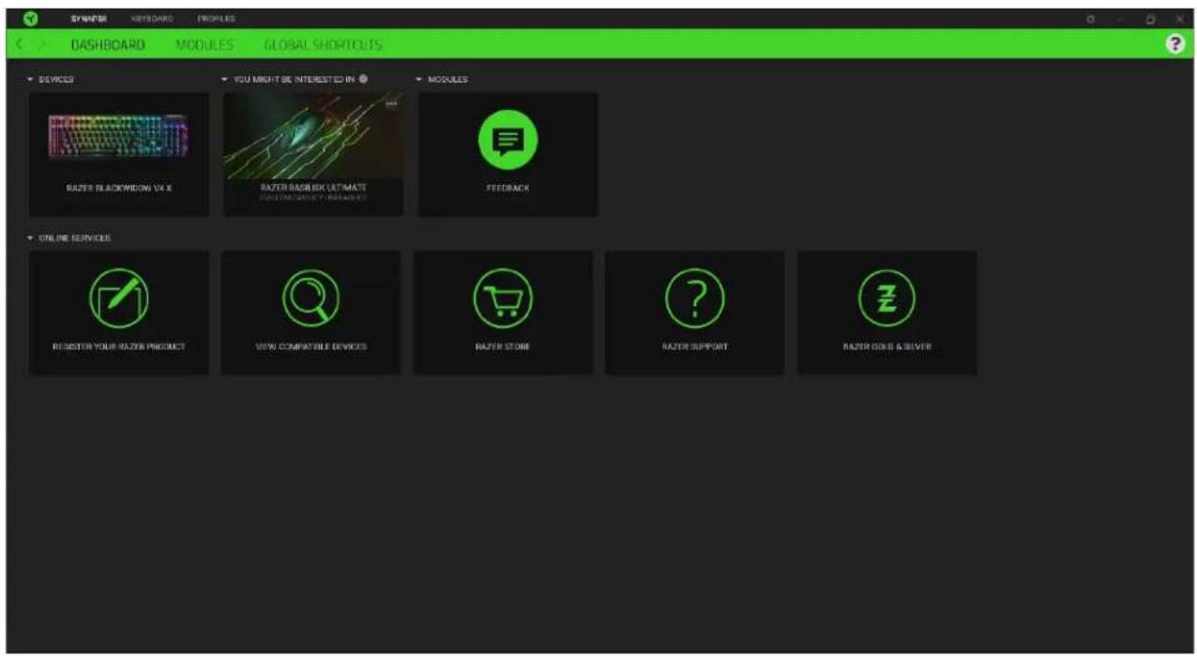Click the Razer BlackWidow V4 X label
The image size is (1197, 656).
(119, 189)
